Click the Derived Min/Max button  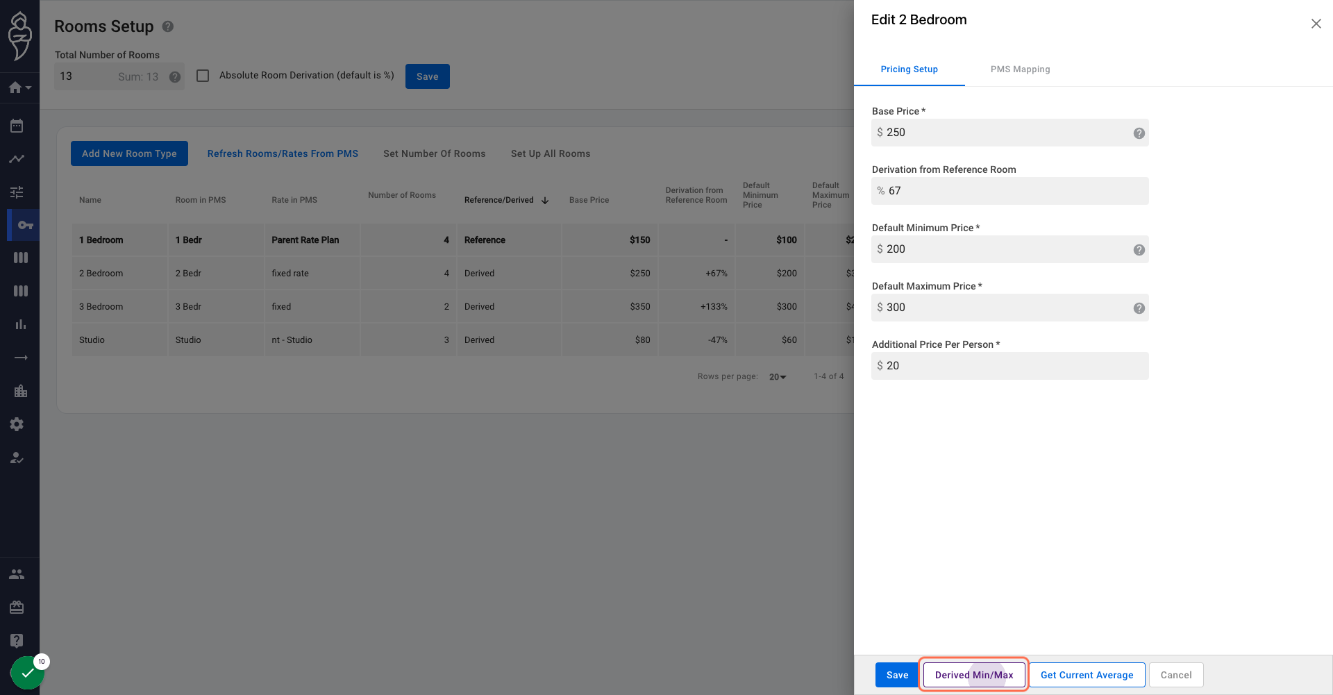pyautogui.click(x=974, y=675)
